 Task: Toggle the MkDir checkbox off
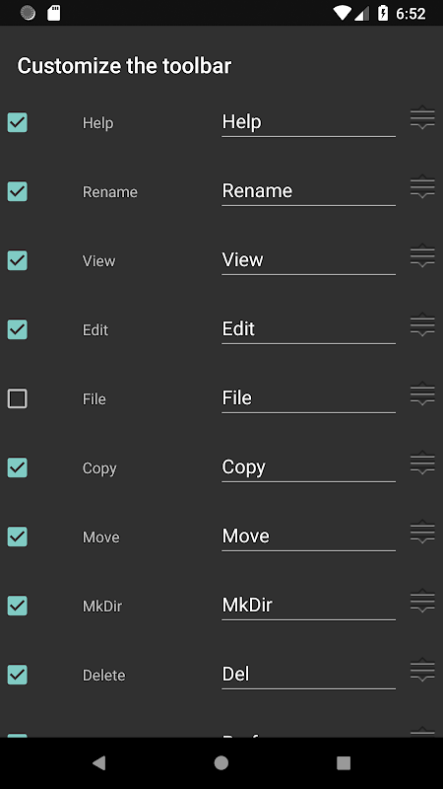coord(18,606)
